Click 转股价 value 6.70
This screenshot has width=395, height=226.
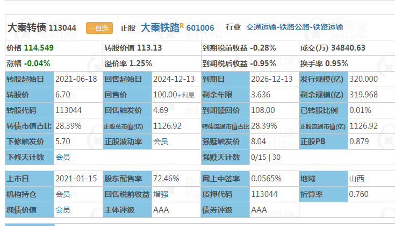[x=63, y=95]
